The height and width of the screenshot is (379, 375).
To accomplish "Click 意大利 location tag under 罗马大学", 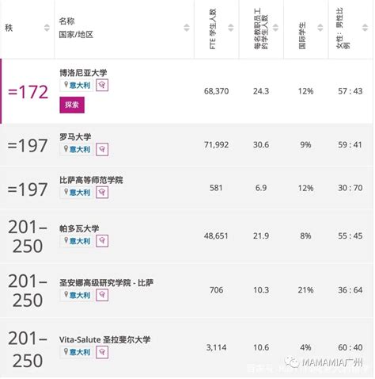I will (x=77, y=149).
